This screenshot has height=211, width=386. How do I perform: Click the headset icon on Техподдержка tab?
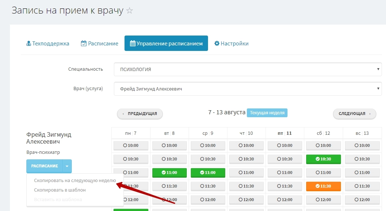click(x=28, y=43)
